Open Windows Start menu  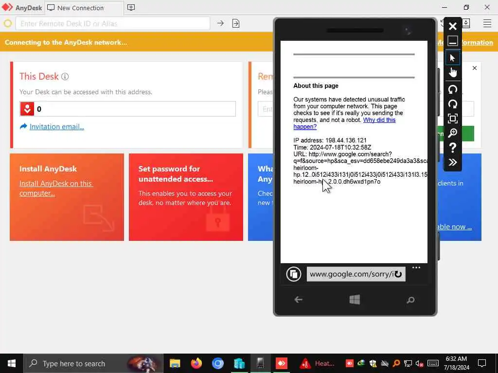pos(12,363)
